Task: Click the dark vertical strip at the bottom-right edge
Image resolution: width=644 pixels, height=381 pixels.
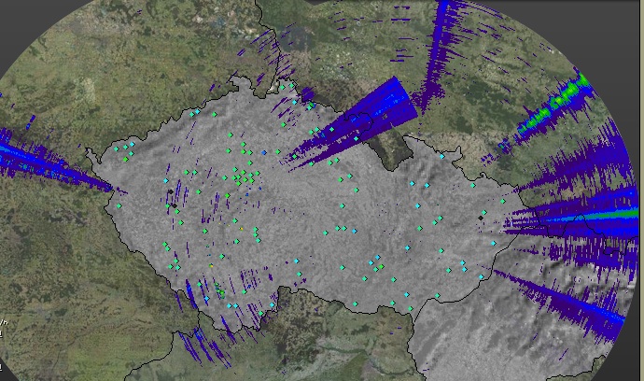Action: coord(637,355)
